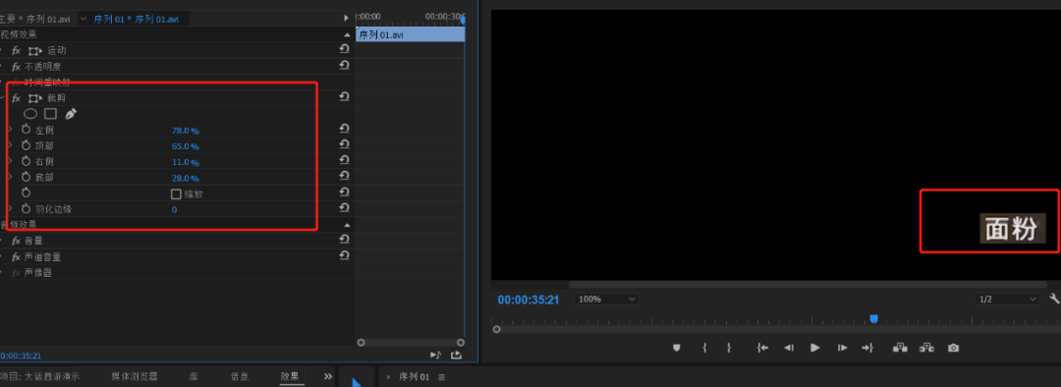Select the pen mask tool under 裁剪
This screenshot has height=387, width=1061.
pyautogui.click(x=71, y=114)
